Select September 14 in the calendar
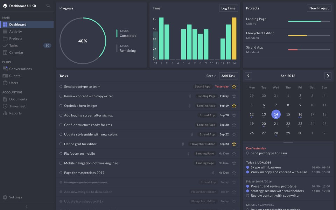 [x=276, y=114]
